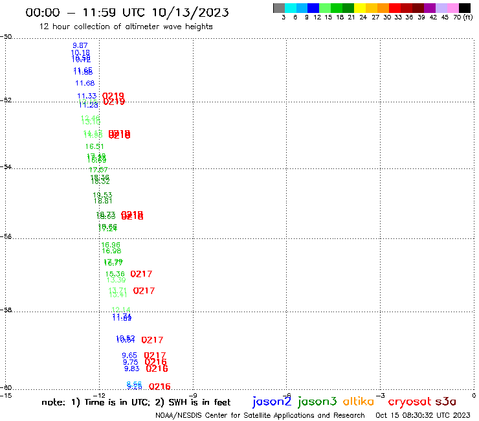Click the -15 longitude axis label
Screen dimensions: 479x421
(6, 396)
